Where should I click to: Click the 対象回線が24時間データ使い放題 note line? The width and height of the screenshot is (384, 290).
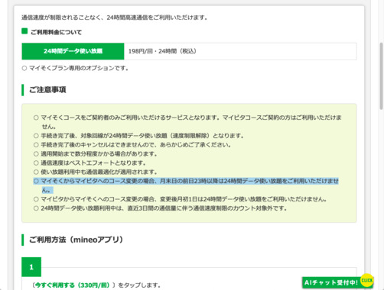(x=138, y=136)
